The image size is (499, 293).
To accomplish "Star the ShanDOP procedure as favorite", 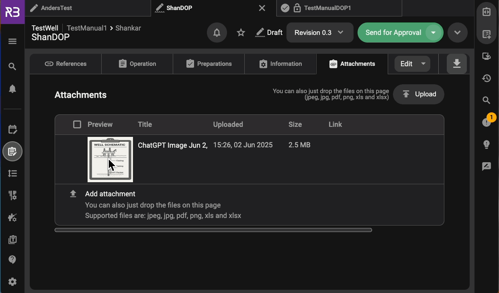I will [241, 33].
